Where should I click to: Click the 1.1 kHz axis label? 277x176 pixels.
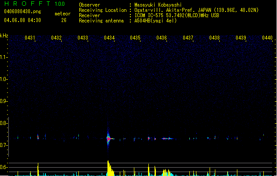point(4,57)
